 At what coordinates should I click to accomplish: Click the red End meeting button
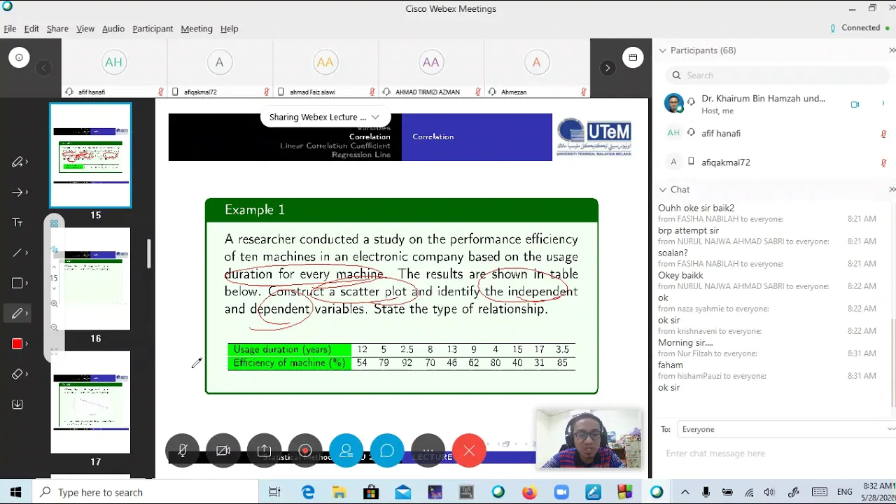coord(469,451)
